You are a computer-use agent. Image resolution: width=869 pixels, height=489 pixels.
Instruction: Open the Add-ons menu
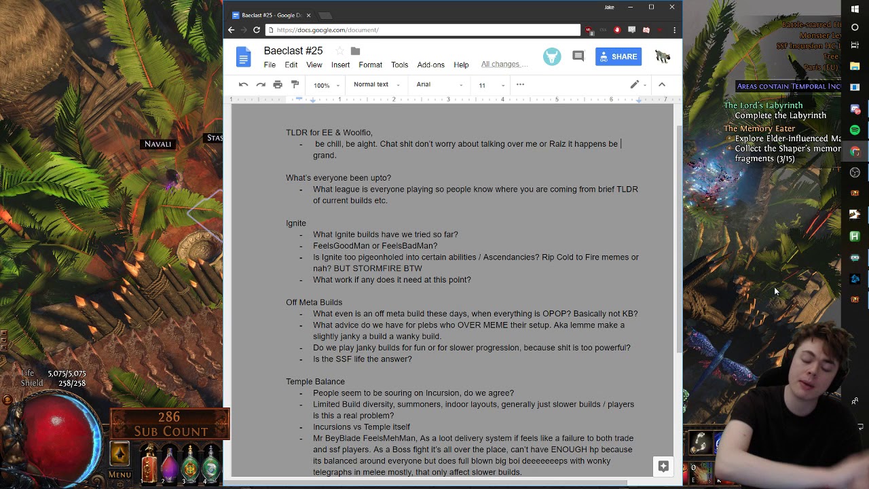coord(430,65)
